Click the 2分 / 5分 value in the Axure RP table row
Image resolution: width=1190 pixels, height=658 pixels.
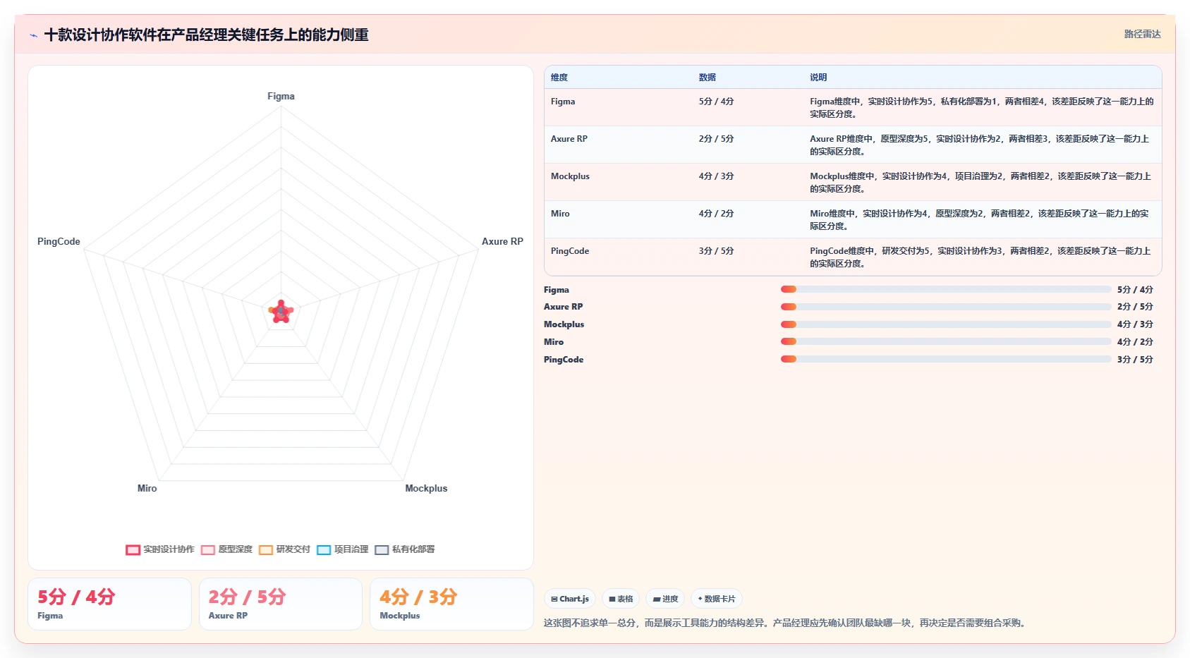coord(716,139)
